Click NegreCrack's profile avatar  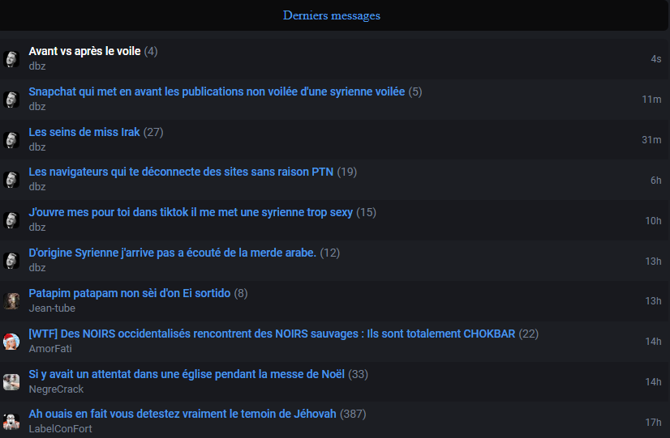click(11, 382)
